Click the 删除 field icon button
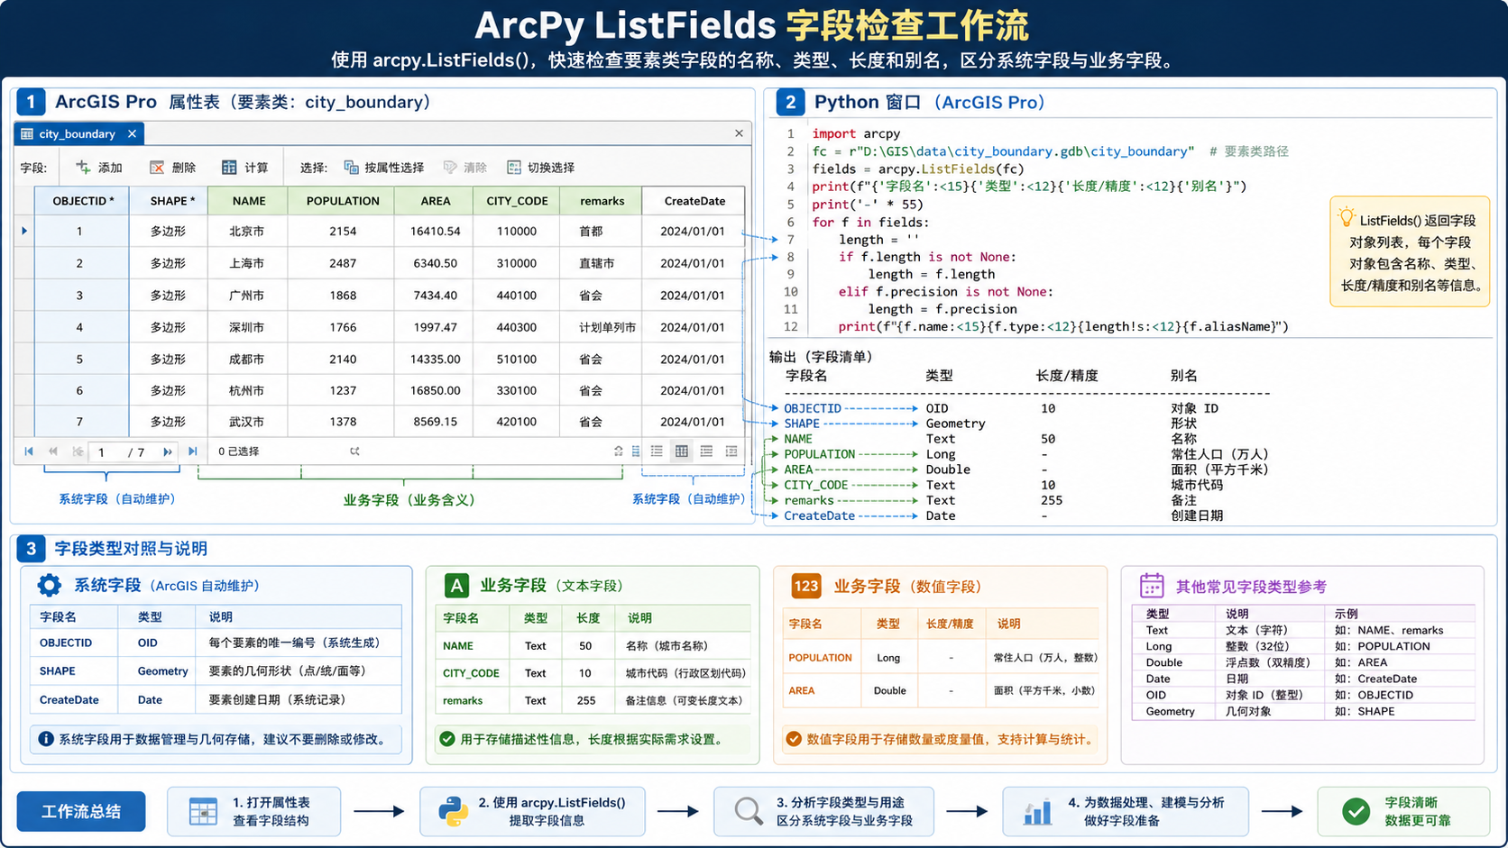This screenshot has width=1508, height=848. click(157, 168)
